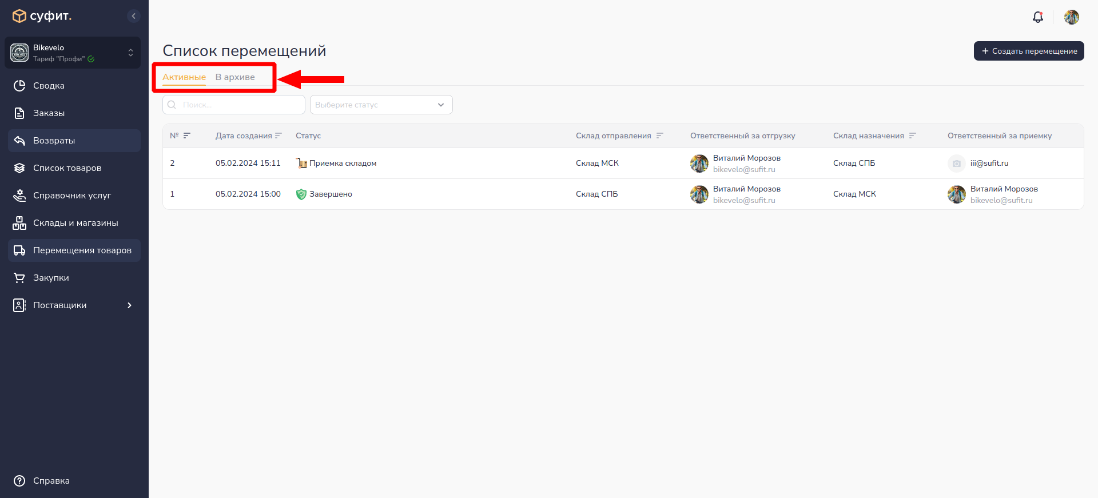Image resolution: width=1098 pixels, height=498 pixels.
Task: Sort by № column icon
Action: tap(187, 136)
